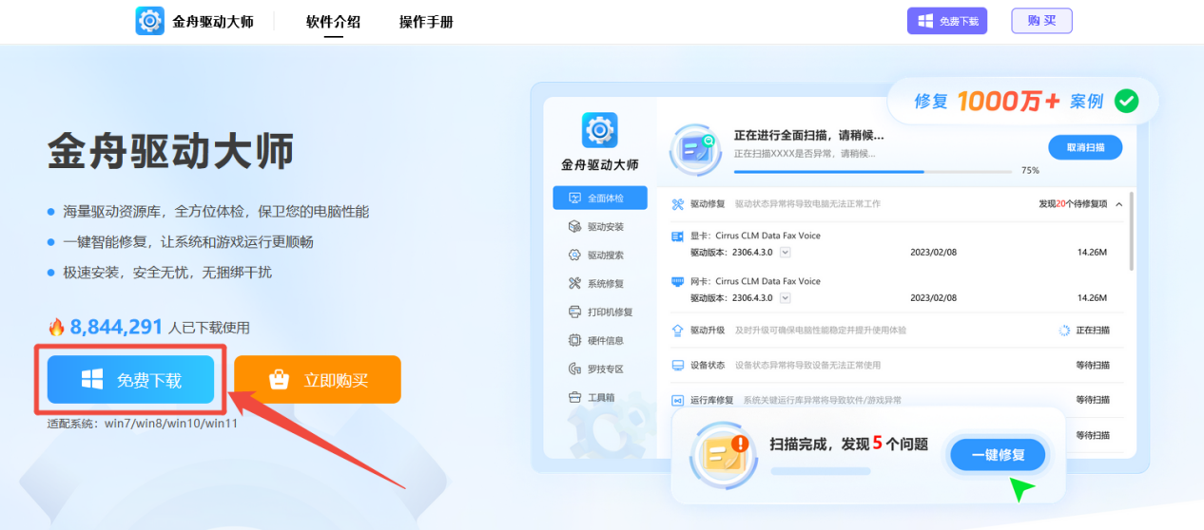Click the 工具箱 toolbox icon

pyautogui.click(x=574, y=397)
